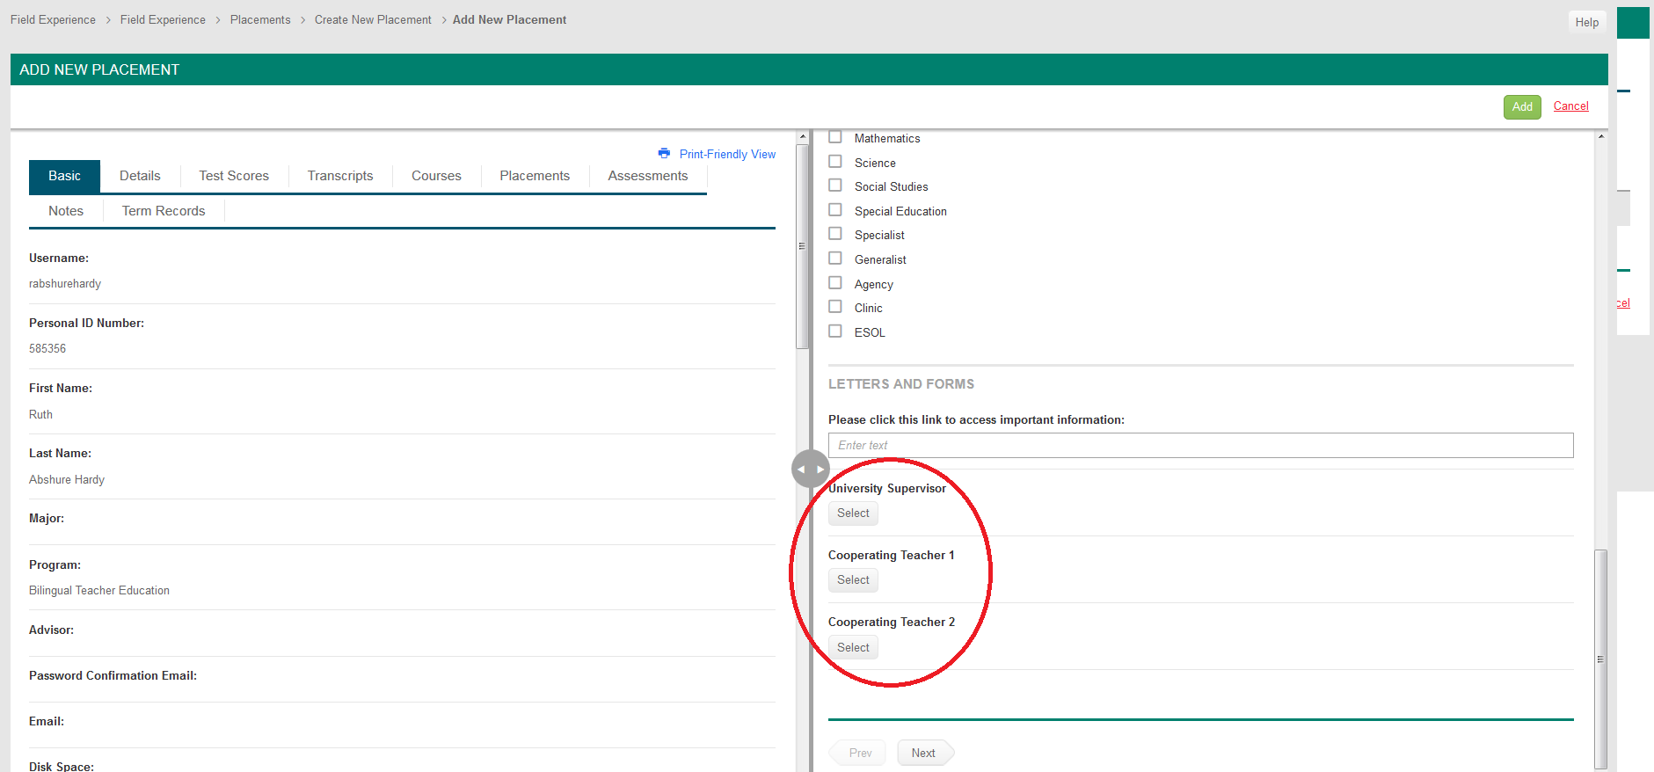Switch to the Assessments tab

(648, 176)
